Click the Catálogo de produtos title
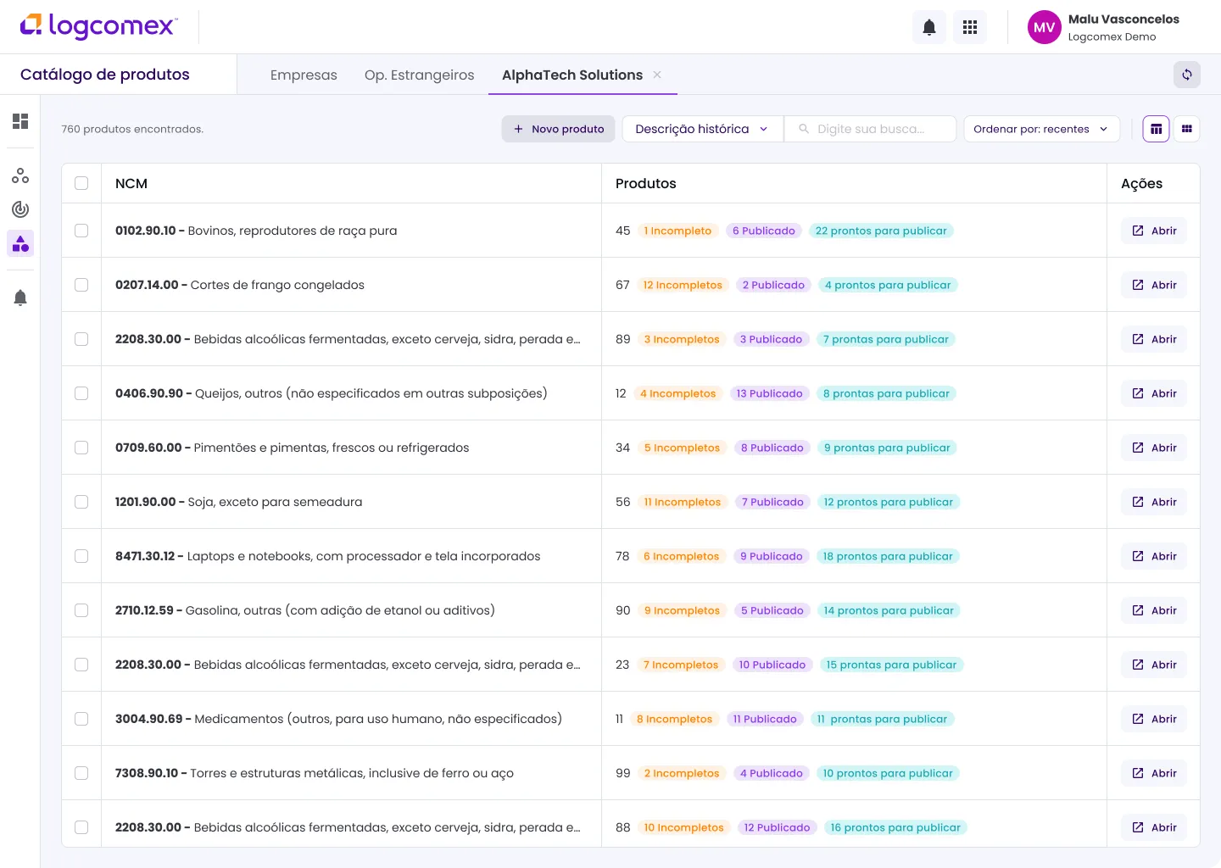The height and width of the screenshot is (868, 1221). (105, 75)
